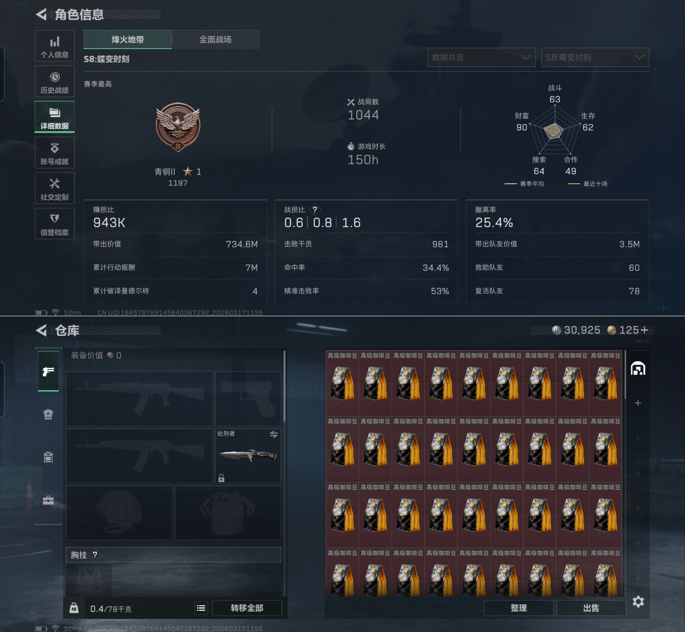
Task: Click the 转移全部 button
Action: point(247,608)
